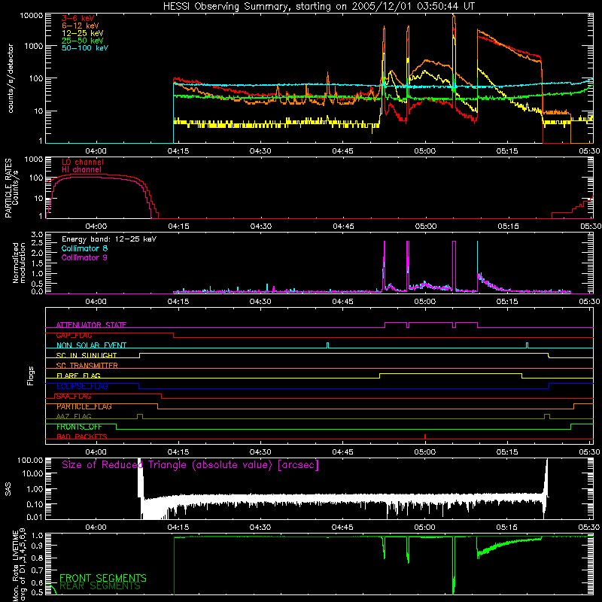
Task: Click the 10000 tick label on the counts axis
Action: pyautogui.click(x=32, y=15)
